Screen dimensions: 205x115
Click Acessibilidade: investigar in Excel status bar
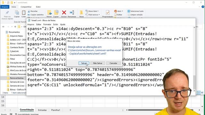tap(27, 114)
